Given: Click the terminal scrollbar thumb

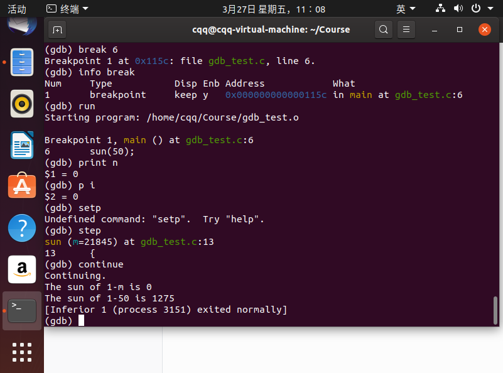Looking at the screenshot, I should (495, 310).
